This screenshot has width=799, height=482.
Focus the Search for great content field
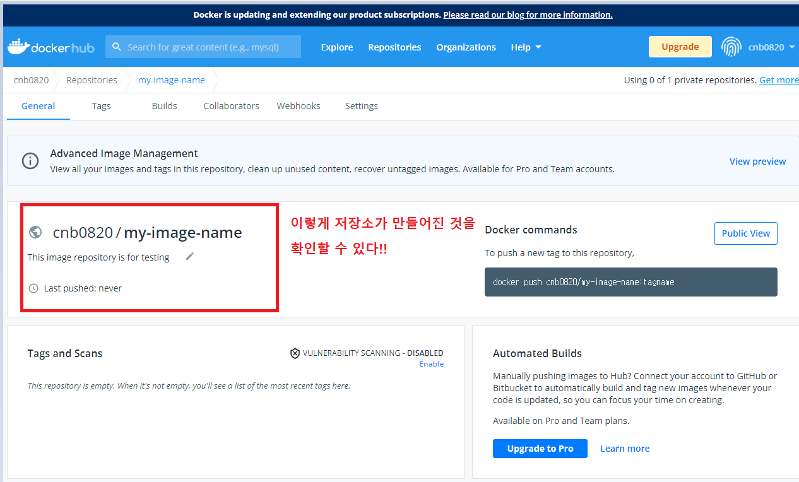(x=203, y=47)
